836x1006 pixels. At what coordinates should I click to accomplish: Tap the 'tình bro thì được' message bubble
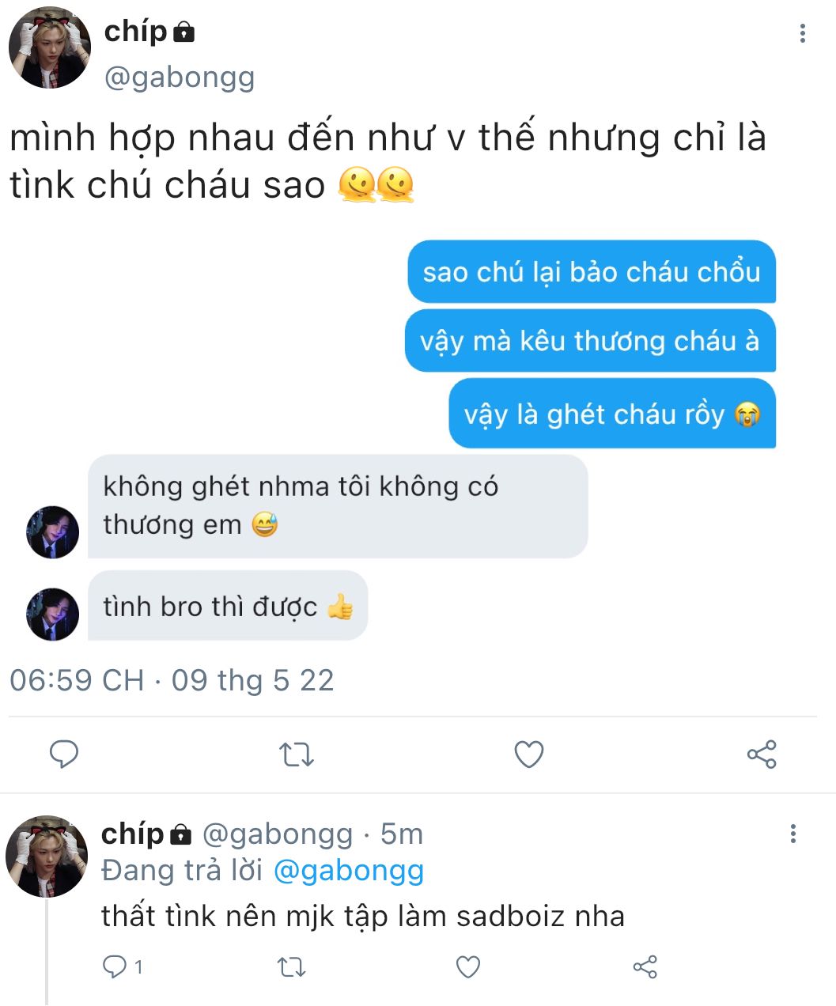coord(228,606)
